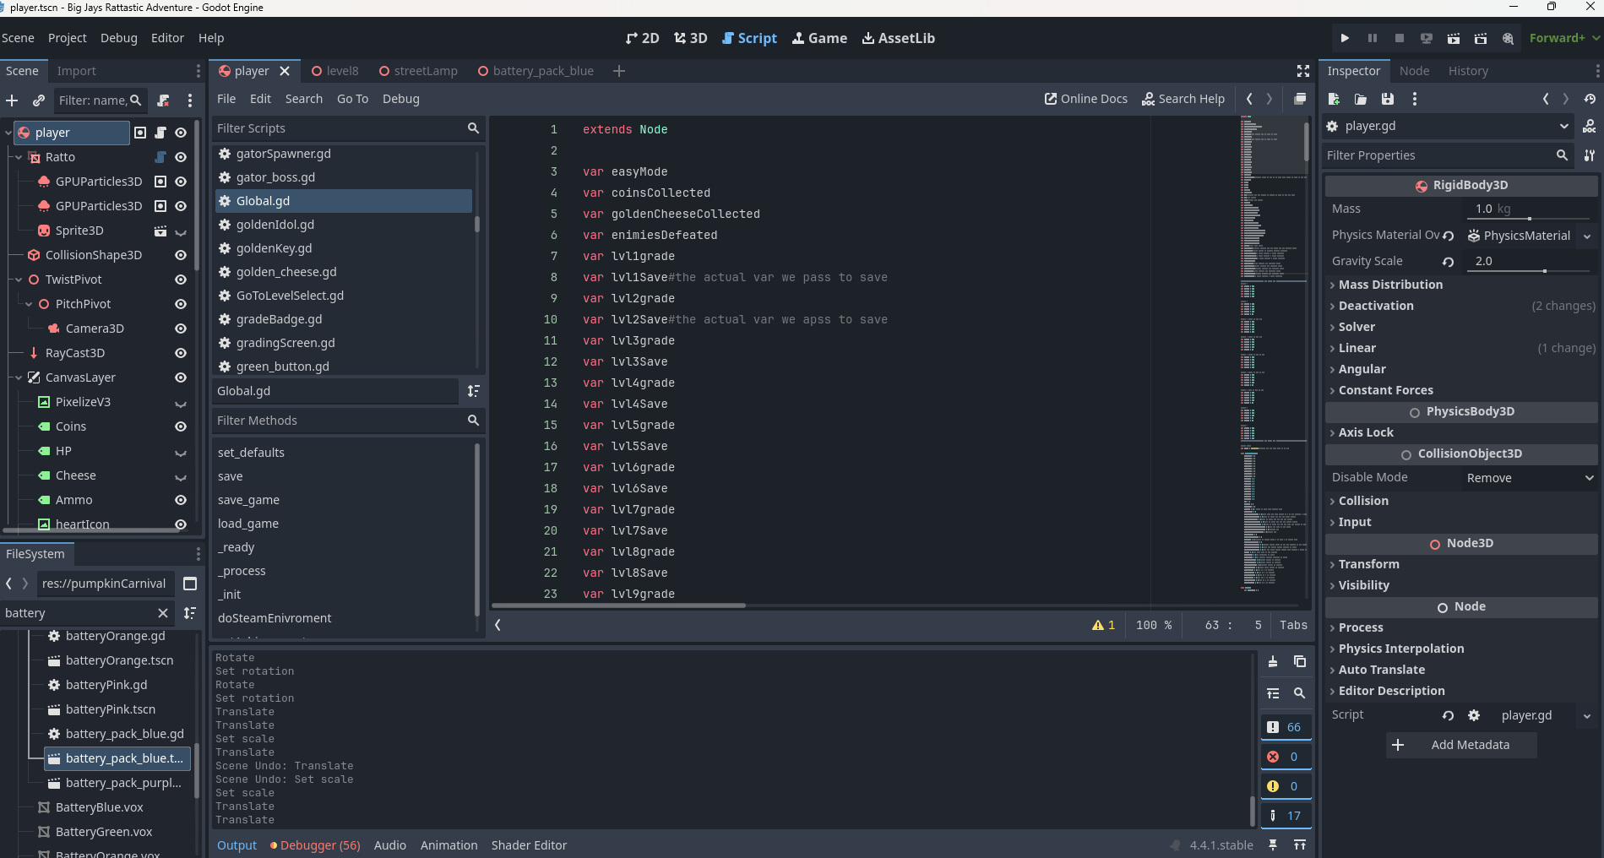Instantiate child scene via link icon

(x=38, y=100)
